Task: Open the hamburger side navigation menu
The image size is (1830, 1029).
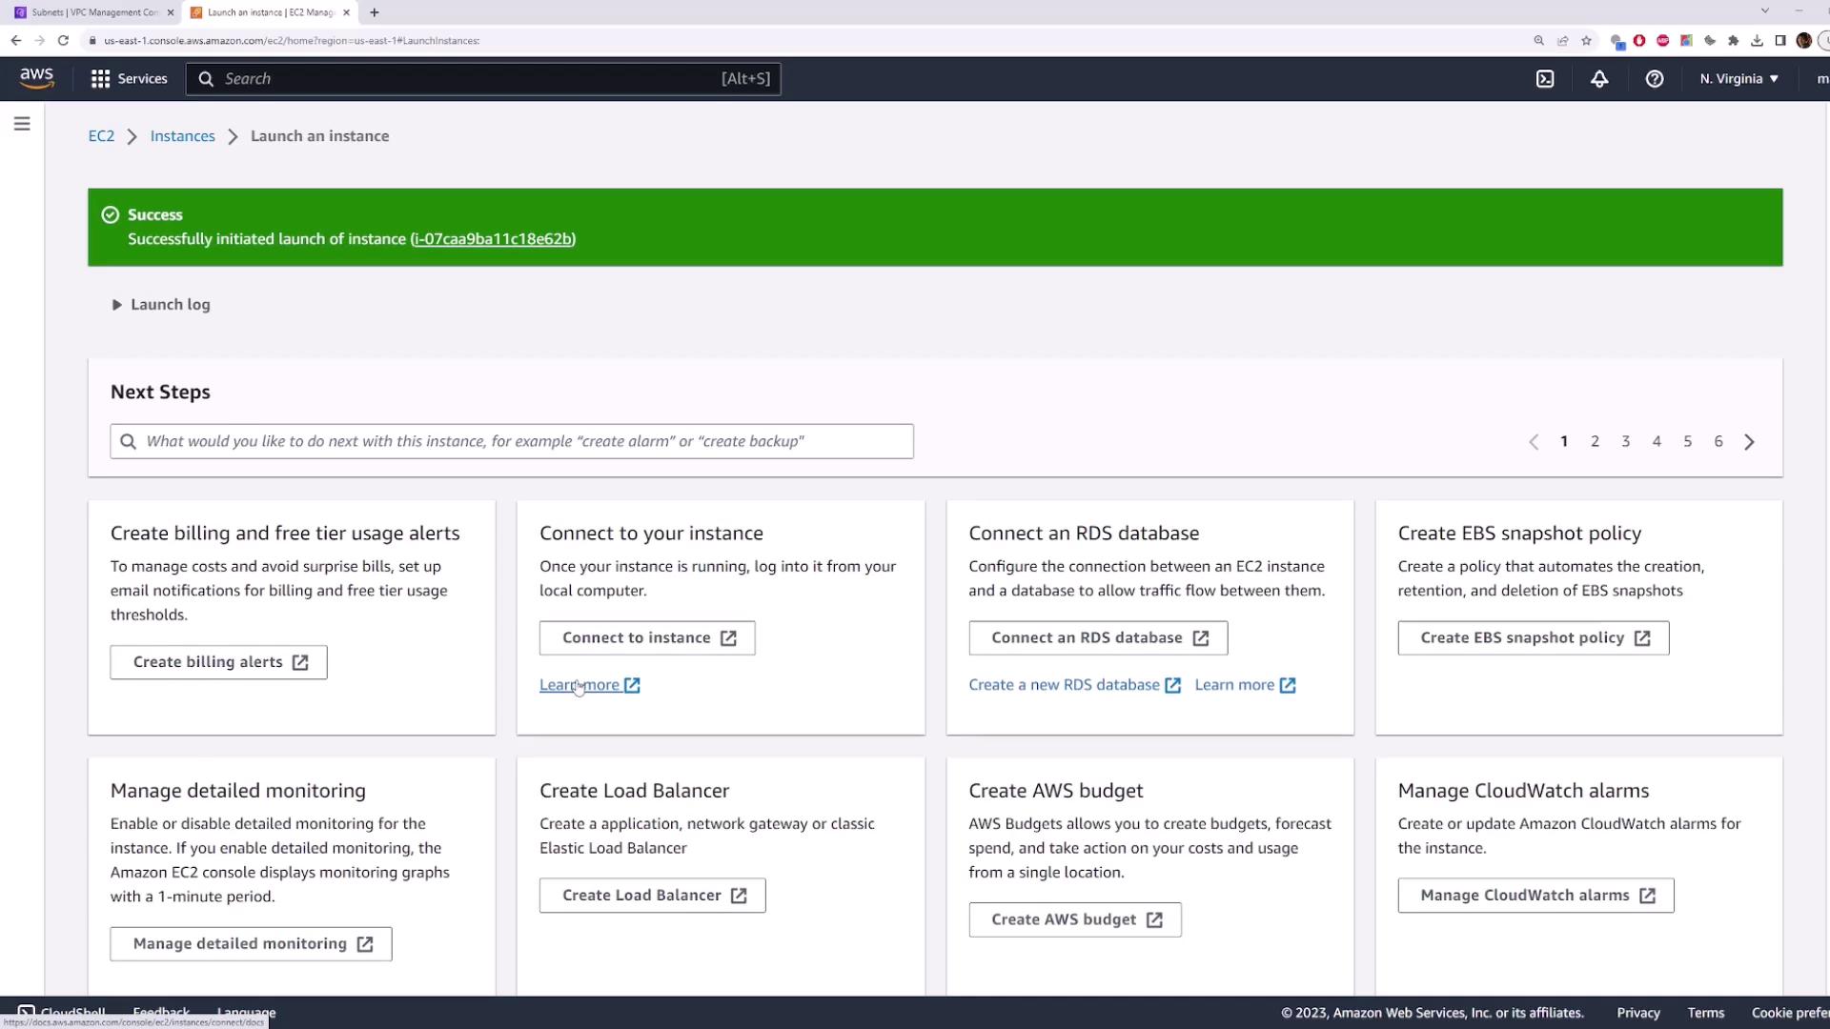Action: click(x=22, y=124)
